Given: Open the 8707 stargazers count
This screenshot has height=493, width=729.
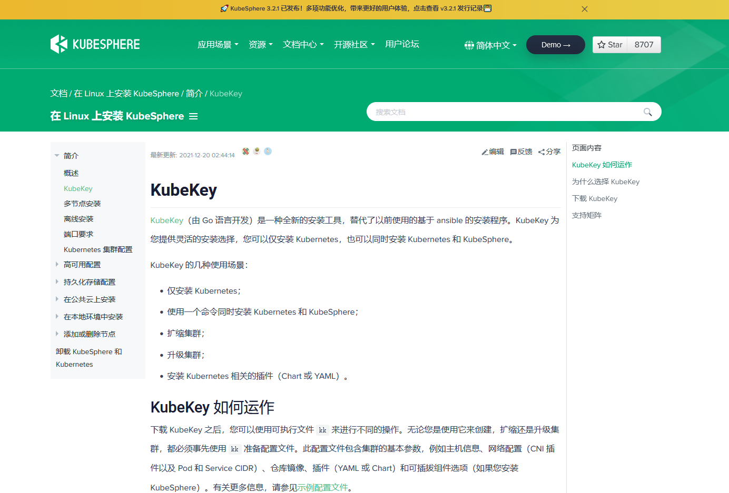Looking at the screenshot, I should tap(644, 45).
